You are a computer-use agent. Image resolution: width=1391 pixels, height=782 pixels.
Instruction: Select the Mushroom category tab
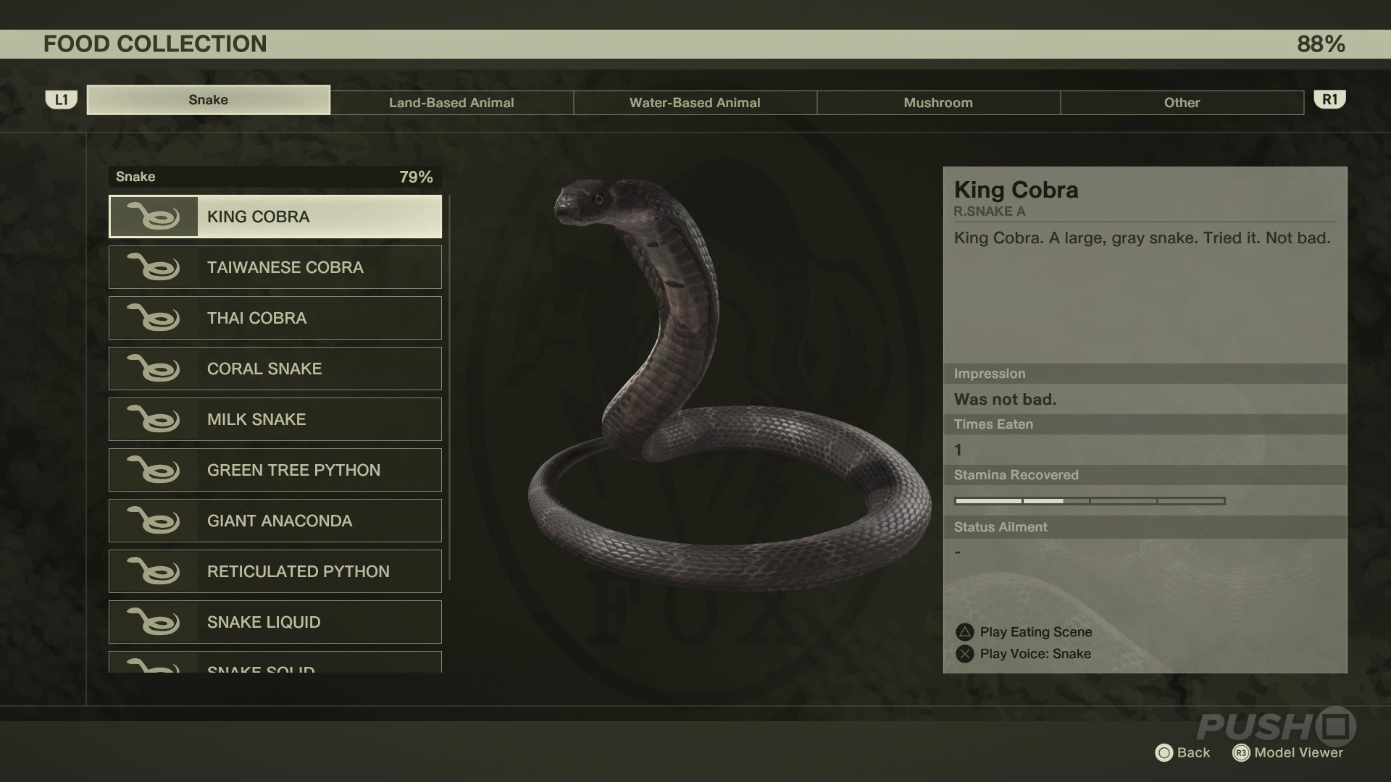938,103
